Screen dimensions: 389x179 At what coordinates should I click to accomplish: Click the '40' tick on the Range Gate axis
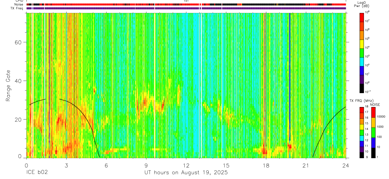(18, 81)
